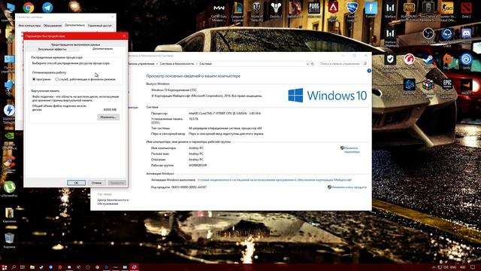481x271 pixels.
Task: Launch the TeamSpeak Client icon
Action: tap(447, 36)
